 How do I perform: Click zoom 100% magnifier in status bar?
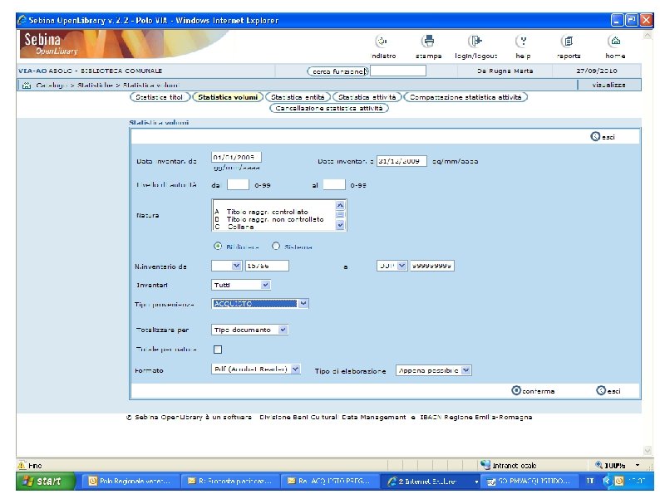[598, 465]
